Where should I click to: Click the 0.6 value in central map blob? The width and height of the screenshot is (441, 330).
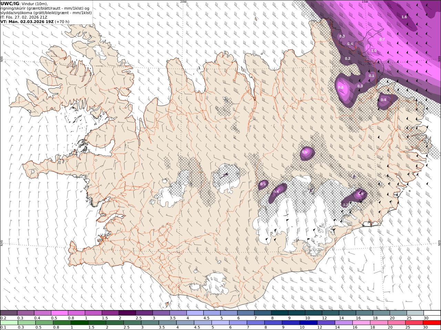[305, 152]
